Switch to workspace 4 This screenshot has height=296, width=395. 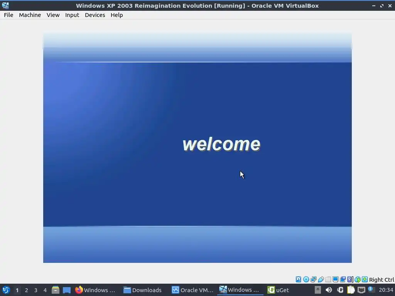45,290
